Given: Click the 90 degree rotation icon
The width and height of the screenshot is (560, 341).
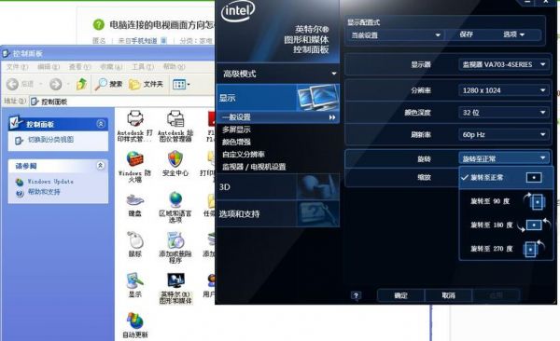Looking at the screenshot, I should (535, 201).
